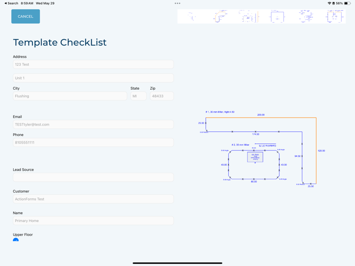Select the first drawing thumbnail
This screenshot has height=266, width=355.
pos(192,16)
